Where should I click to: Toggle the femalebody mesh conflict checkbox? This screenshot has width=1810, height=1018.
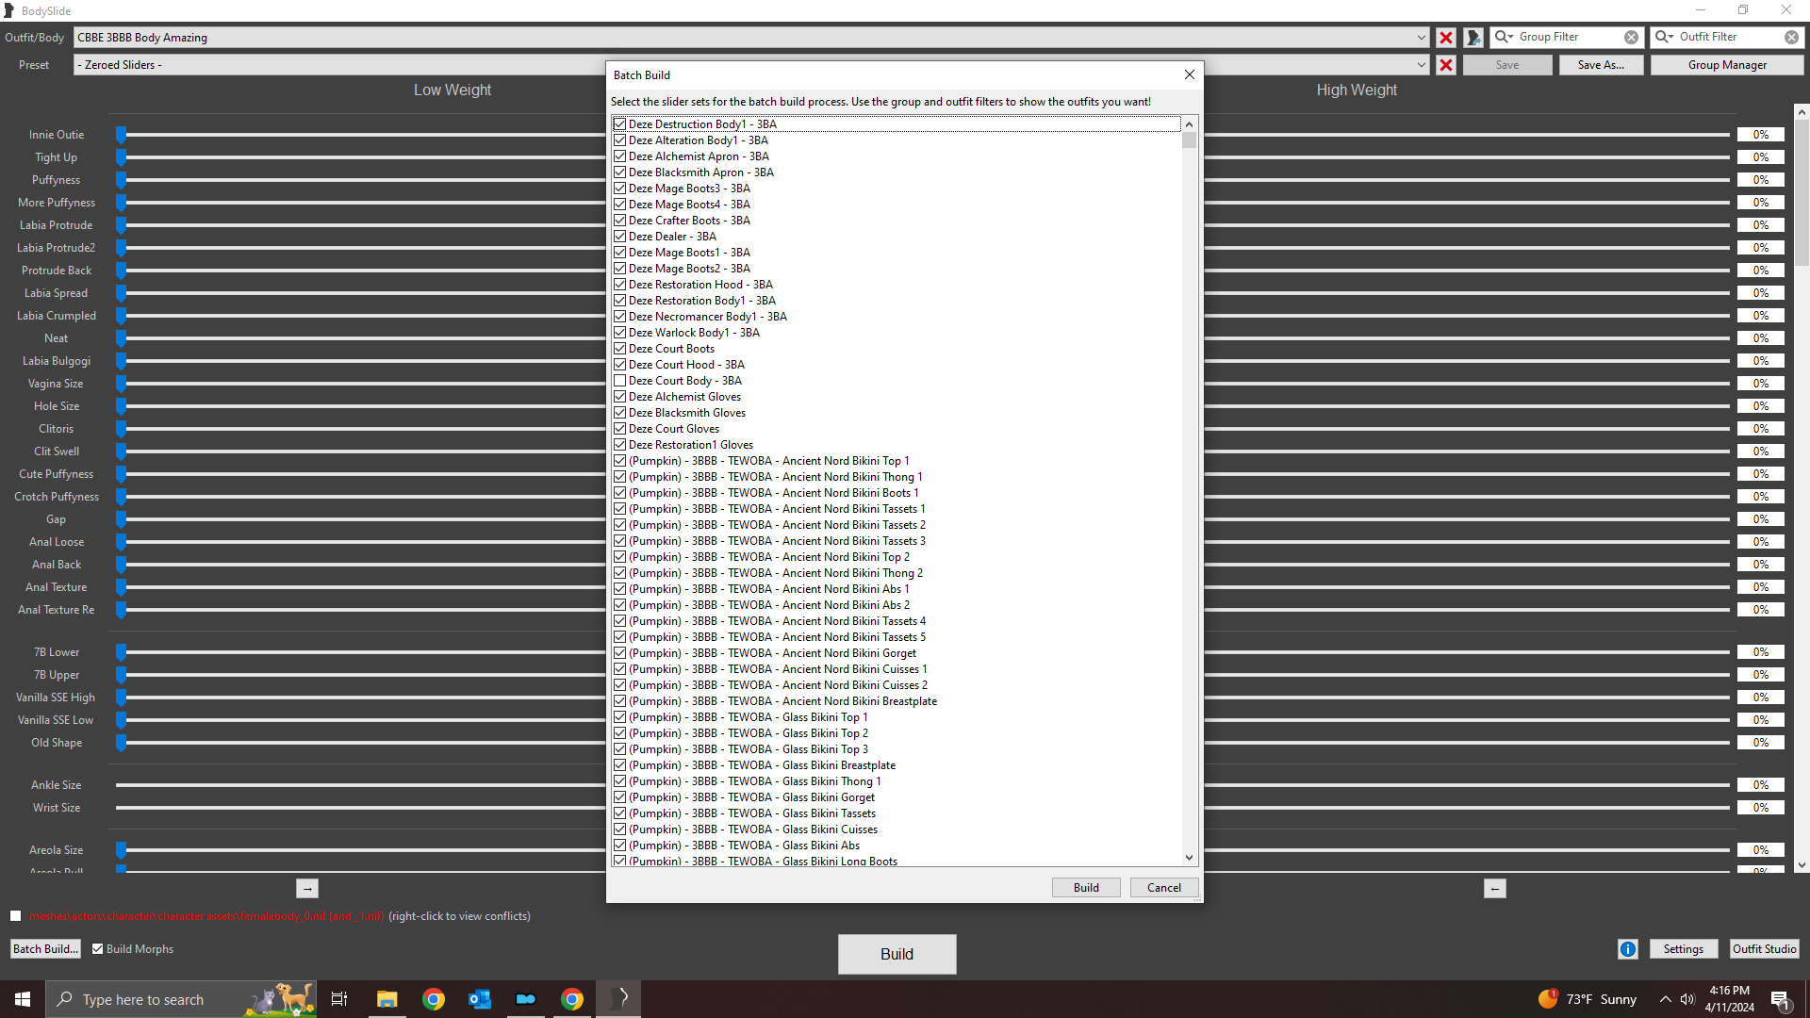point(16,916)
